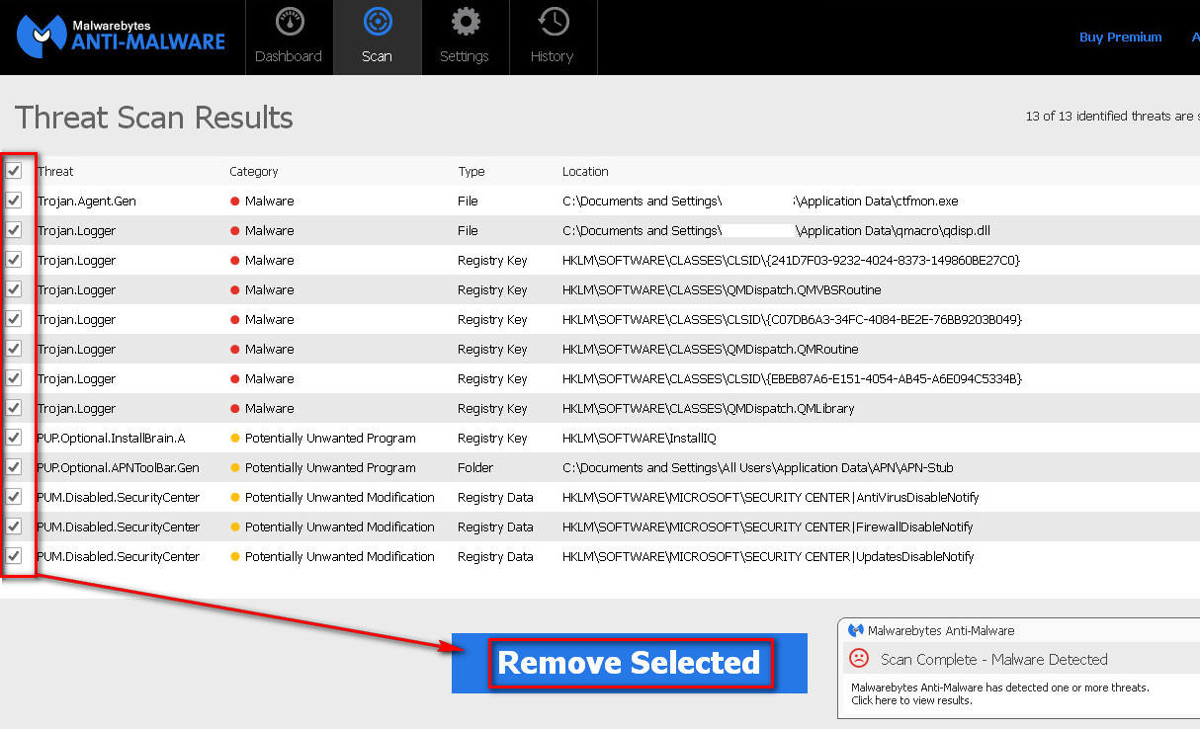Click the yellow dot beside APNToolBar's category
Image resolution: width=1200 pixels, height=729 pixels.
(235, 468)
